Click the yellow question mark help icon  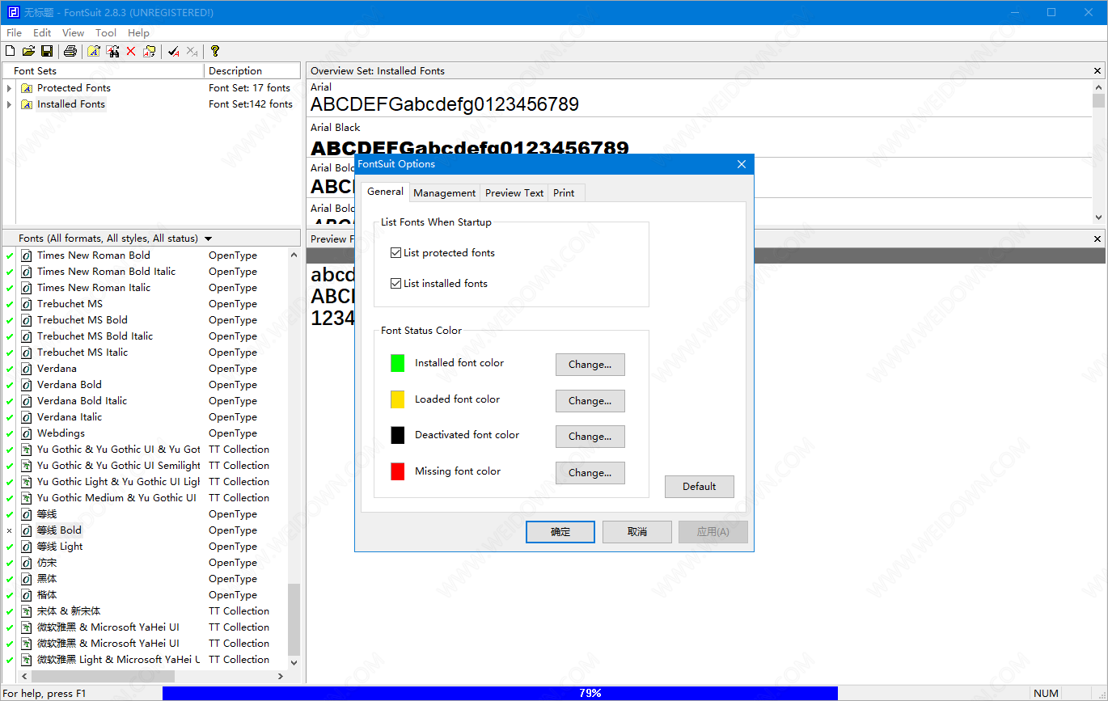click(x=215, y=52)
